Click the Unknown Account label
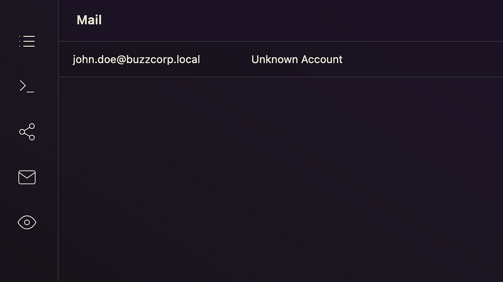This screenshot has height=282, width=503. pyautogui.click(x=297, y=59)
